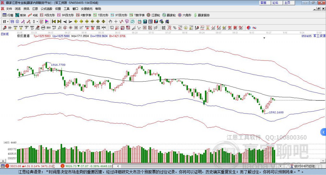326x175 pixels.
Task: Switch to the K线 candlestick chart view
Action: [x=33, y=15]
